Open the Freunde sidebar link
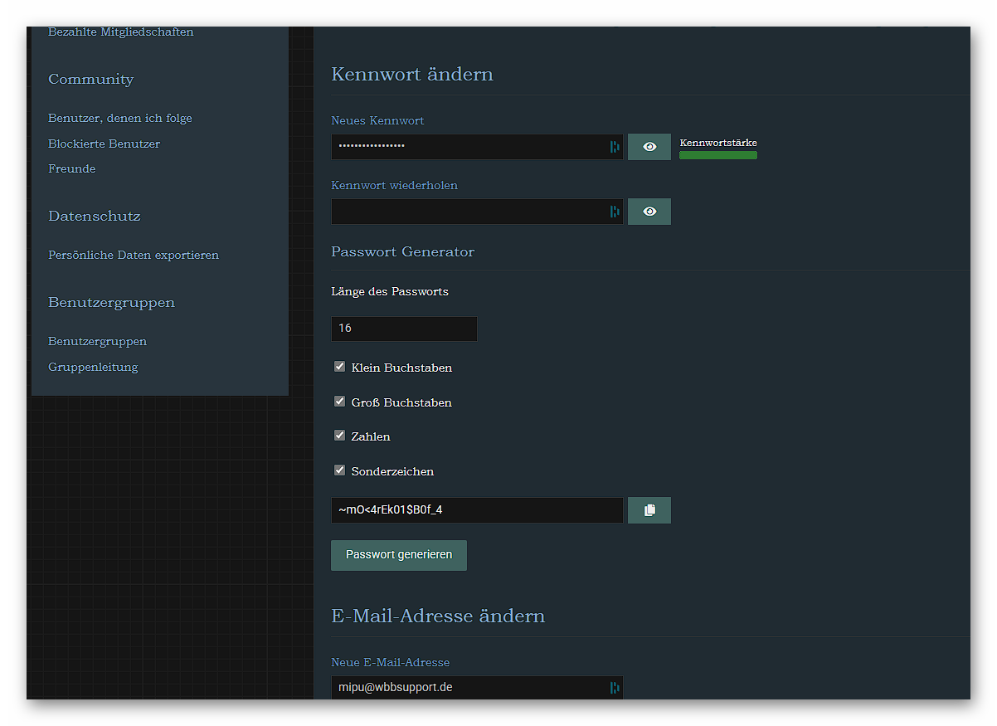 pos(71,168)
